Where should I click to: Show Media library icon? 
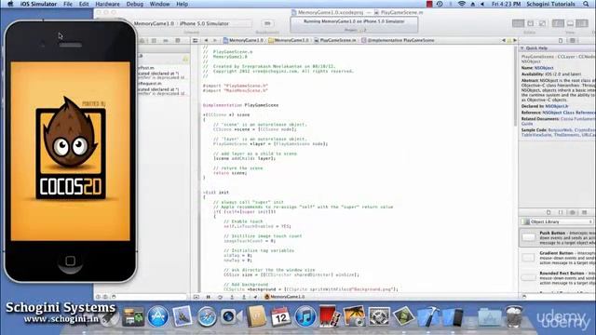(584, 212)
